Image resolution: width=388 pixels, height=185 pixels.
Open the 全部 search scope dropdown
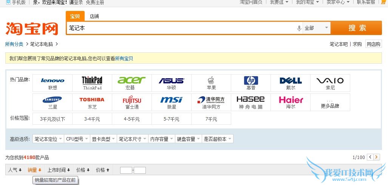317,28
